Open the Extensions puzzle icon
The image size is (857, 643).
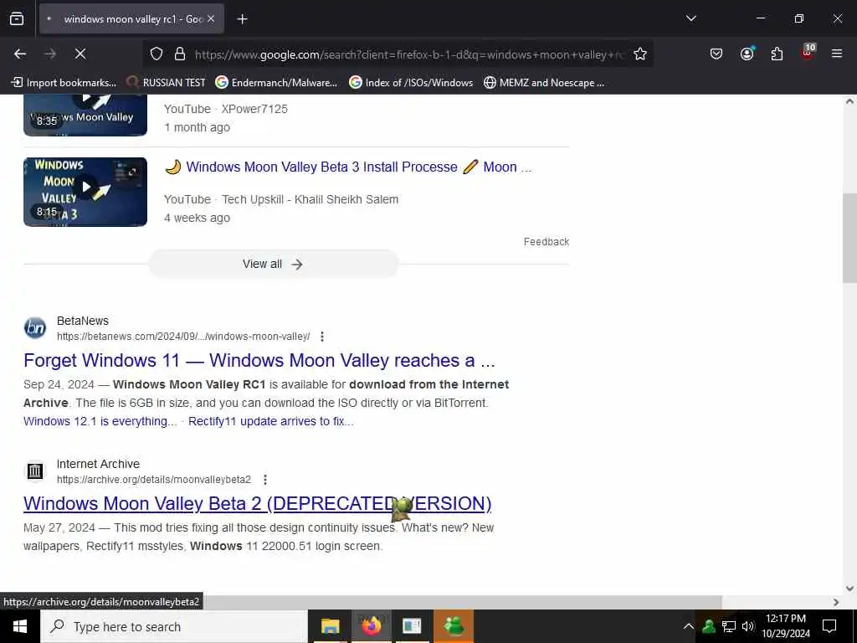pyautogui.click(x=777, y=54)
